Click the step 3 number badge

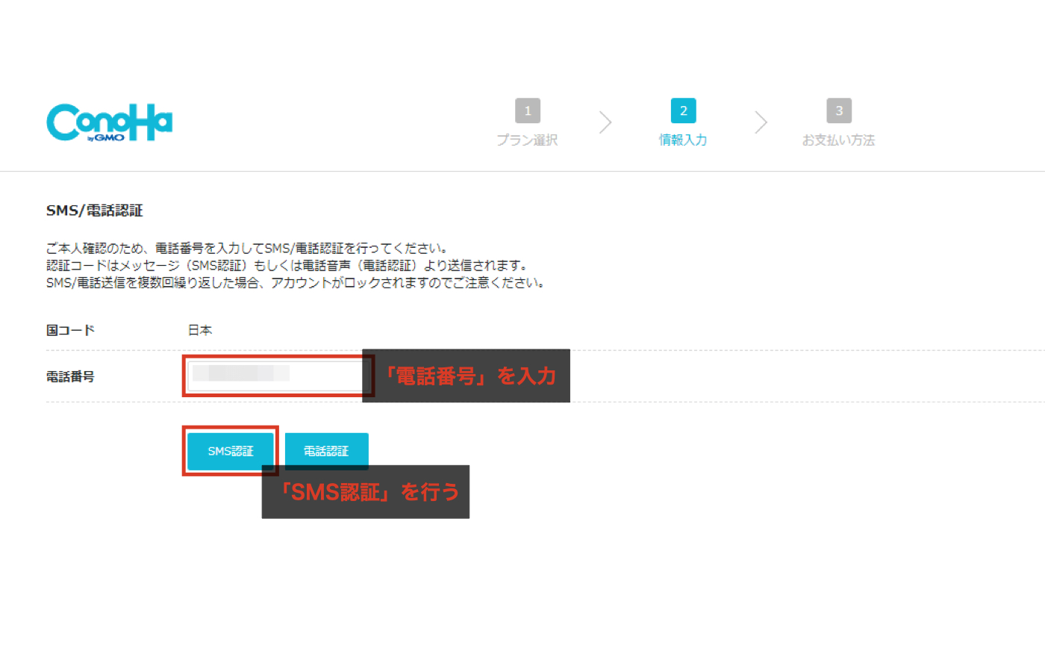[838, 111]
